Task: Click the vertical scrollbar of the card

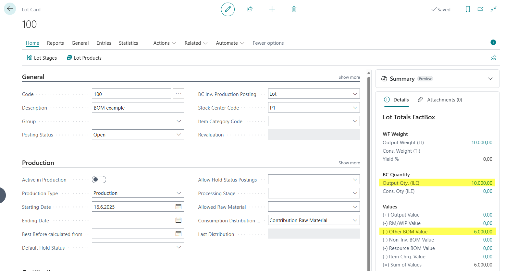Action: pyautogui.click(x=369, y=162)
